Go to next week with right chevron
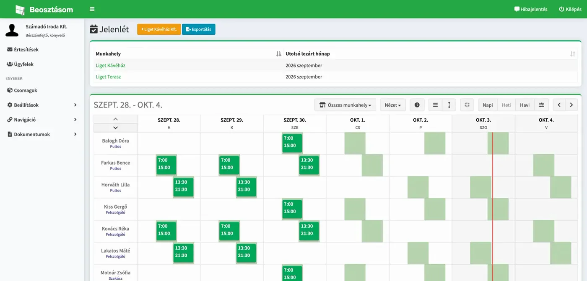This screenshot has width=587, height=281. click(x=571, y=105)
